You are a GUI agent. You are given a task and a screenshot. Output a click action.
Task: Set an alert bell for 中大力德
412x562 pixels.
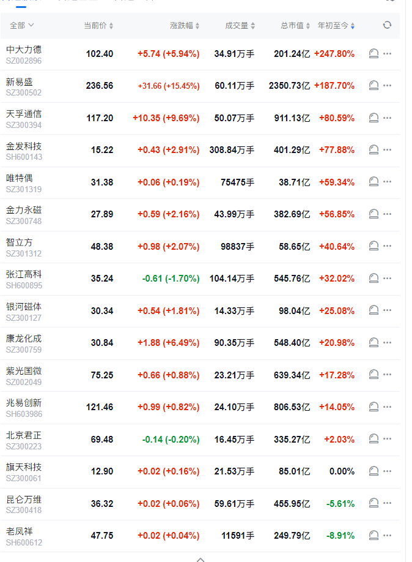(x=374, y=54)
